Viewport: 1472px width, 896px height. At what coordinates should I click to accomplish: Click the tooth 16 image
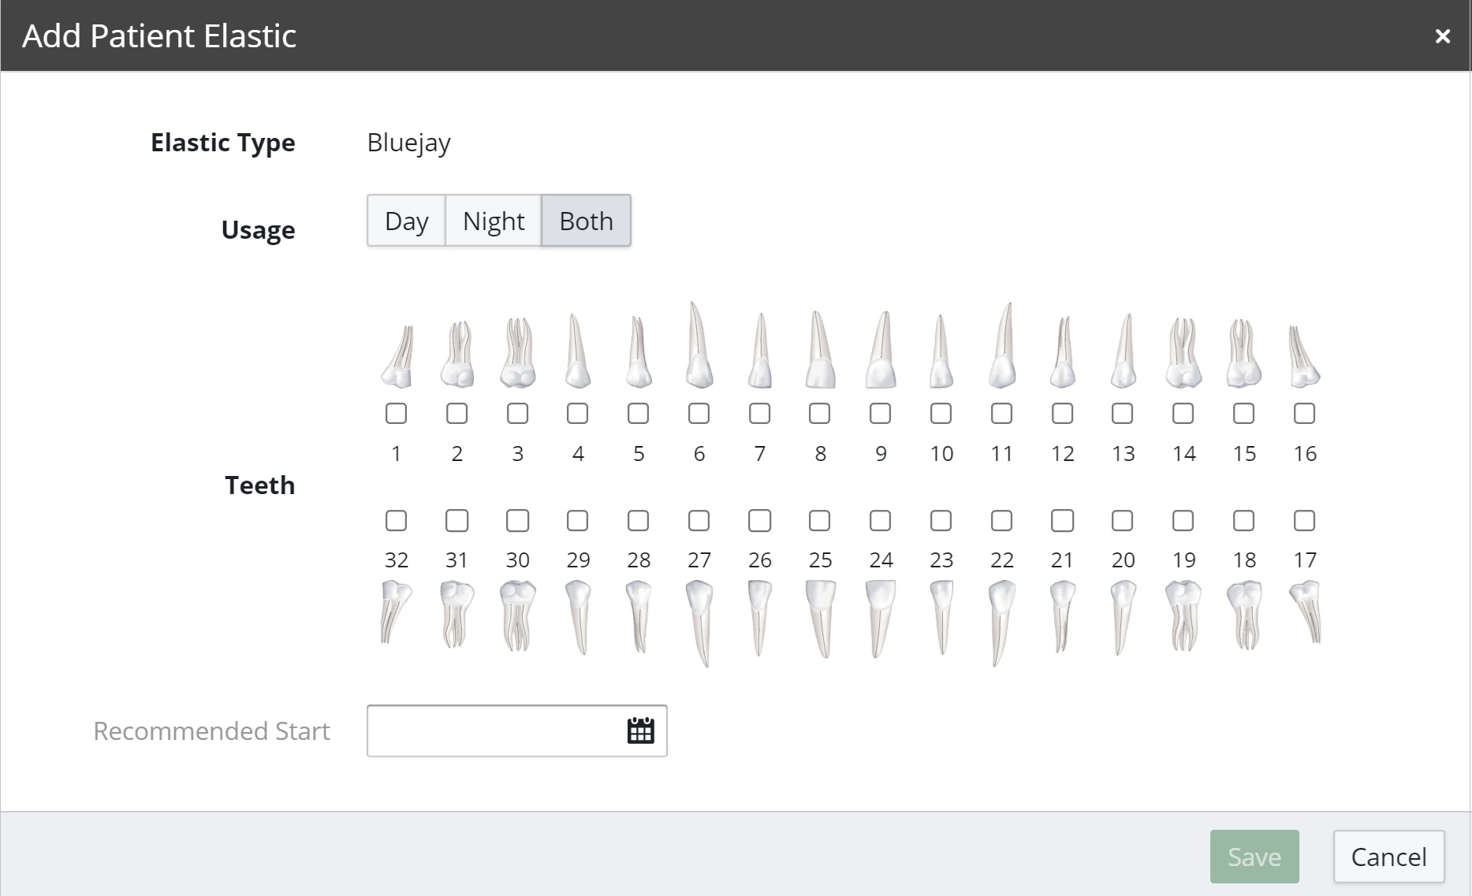click(x=1304, y=356)
